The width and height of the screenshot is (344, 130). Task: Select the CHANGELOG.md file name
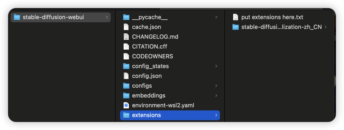point(155,37)
